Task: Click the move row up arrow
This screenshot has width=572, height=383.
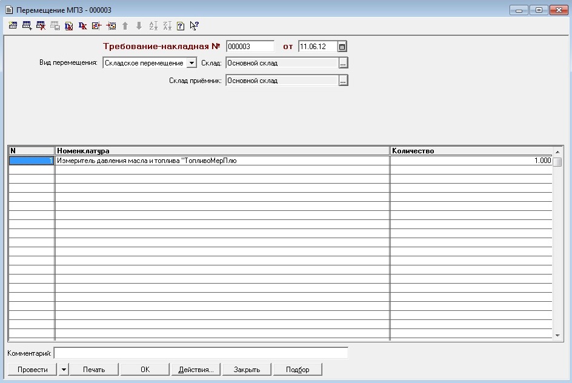Action: (125, 25)
